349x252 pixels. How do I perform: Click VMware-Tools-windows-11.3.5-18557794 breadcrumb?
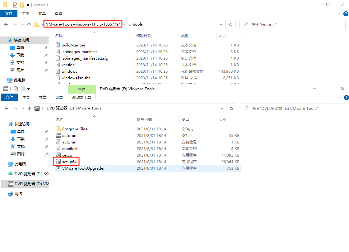point(83,24)
